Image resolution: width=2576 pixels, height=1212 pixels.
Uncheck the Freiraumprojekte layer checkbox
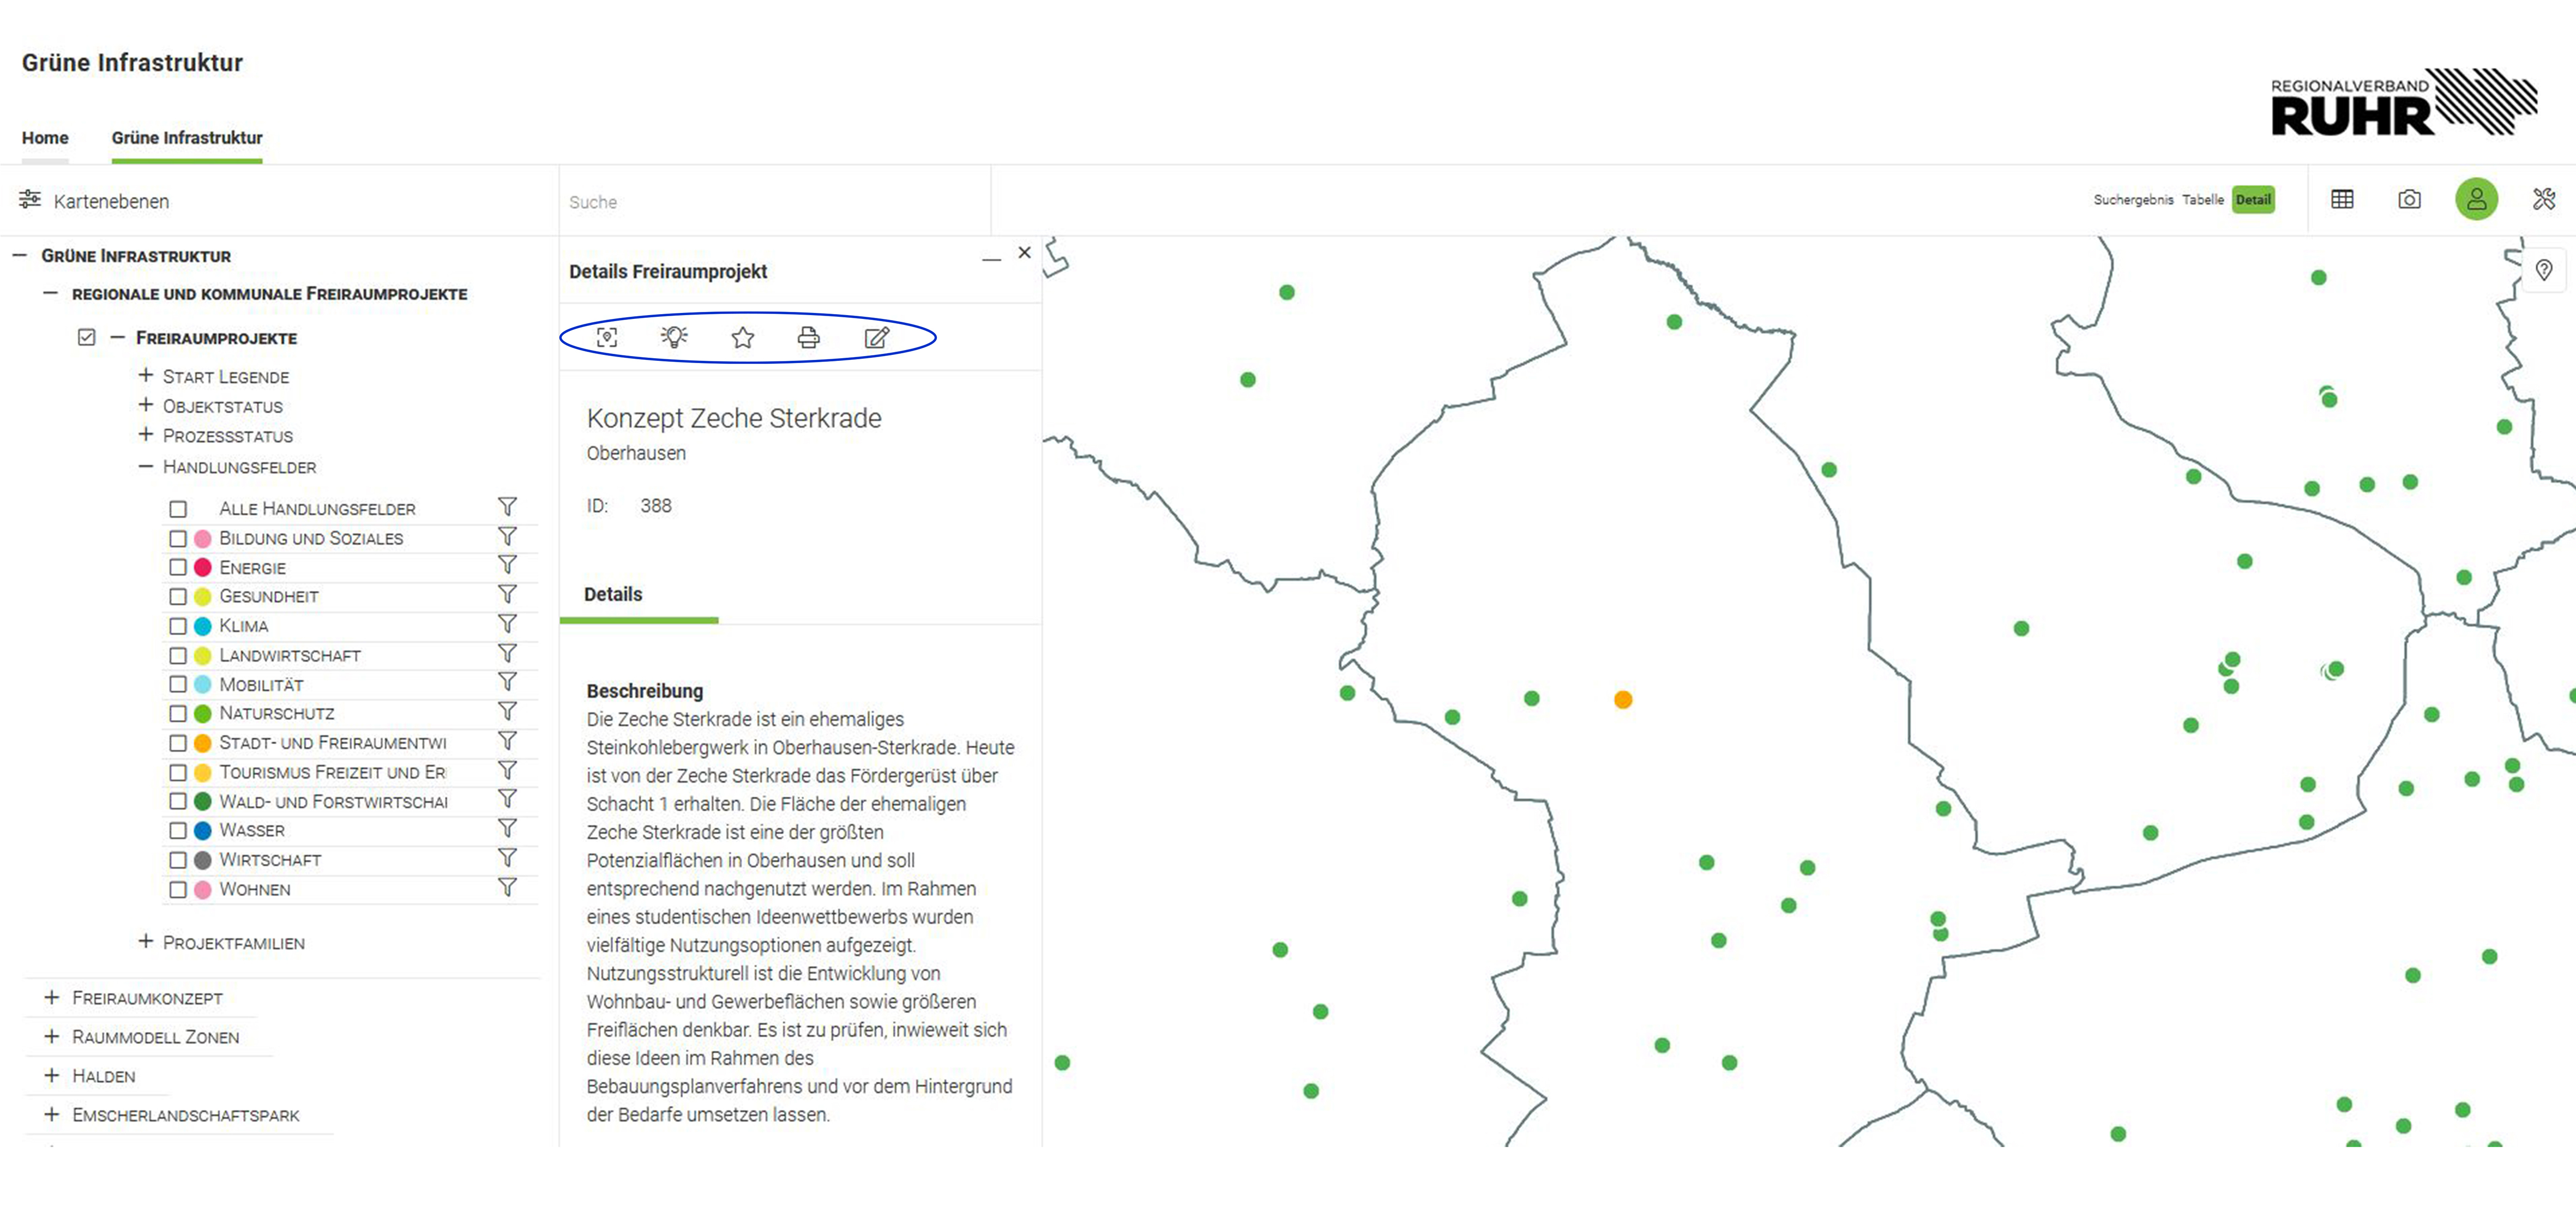[87, 338]
